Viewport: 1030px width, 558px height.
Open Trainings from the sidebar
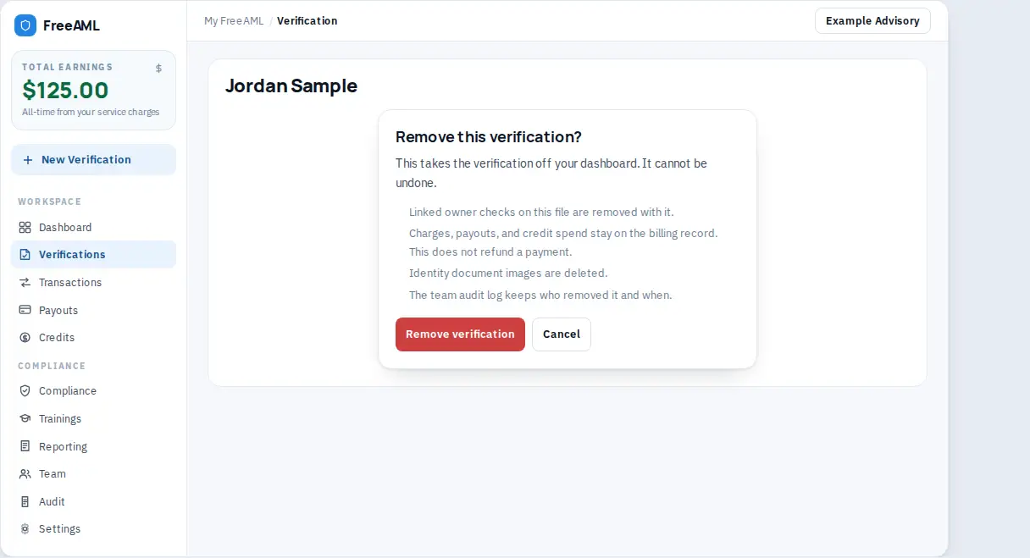click(93, 419)
